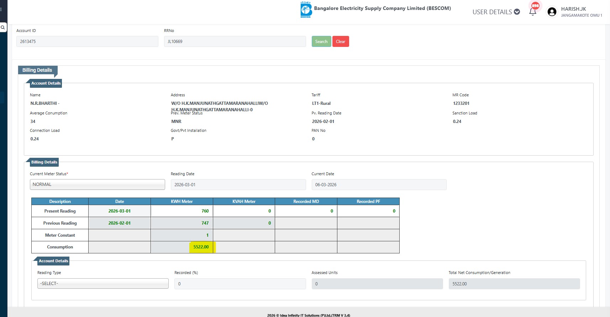Click the red Clear button
This screenshot has height=317, width=610.
click(x=341, y=42)
